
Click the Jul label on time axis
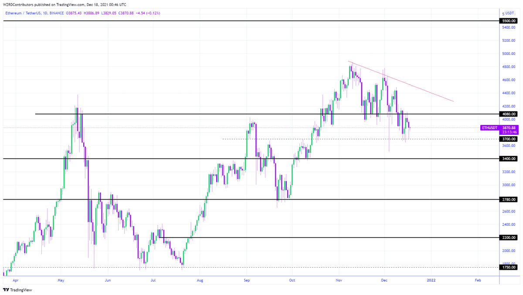(153, 281)
